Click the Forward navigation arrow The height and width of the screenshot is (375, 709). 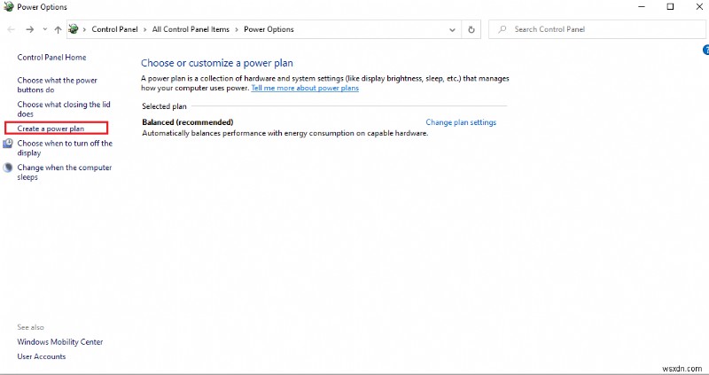29,29
